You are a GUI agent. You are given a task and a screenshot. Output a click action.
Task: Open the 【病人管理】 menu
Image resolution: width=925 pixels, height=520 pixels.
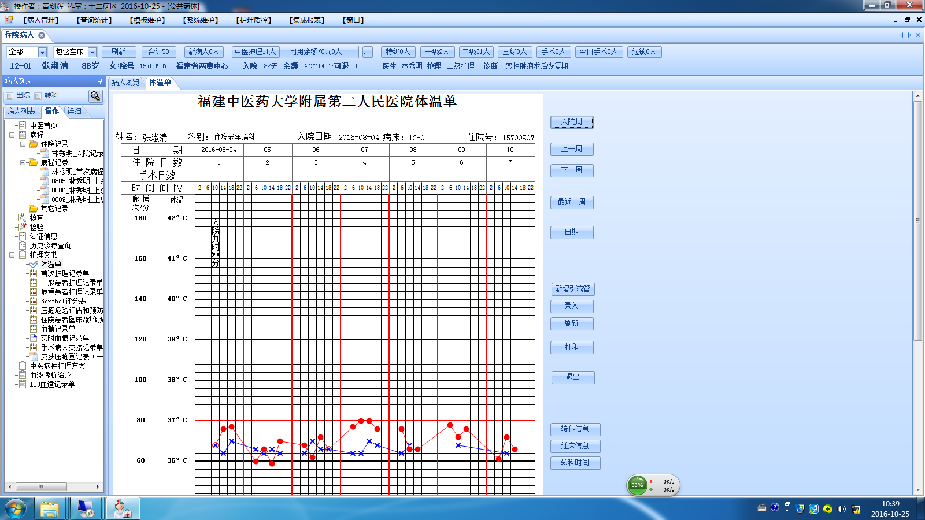[41, 20]
